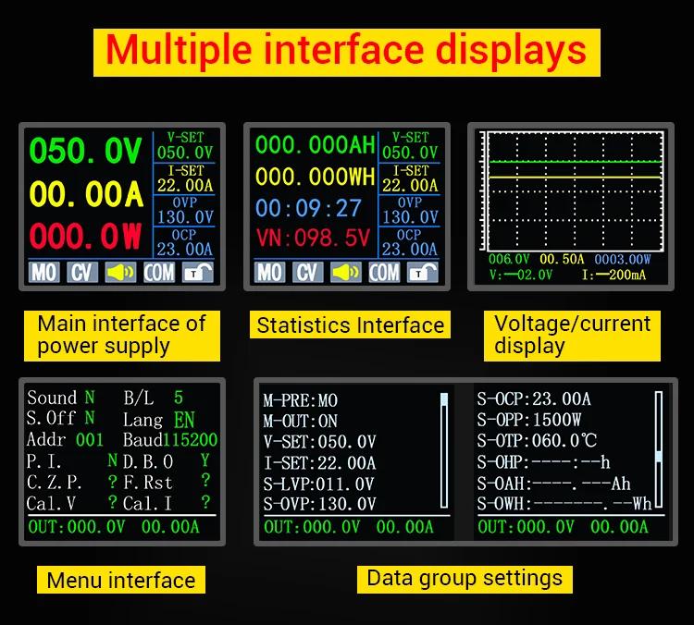Change the Lang EN setting

point(184,420)
